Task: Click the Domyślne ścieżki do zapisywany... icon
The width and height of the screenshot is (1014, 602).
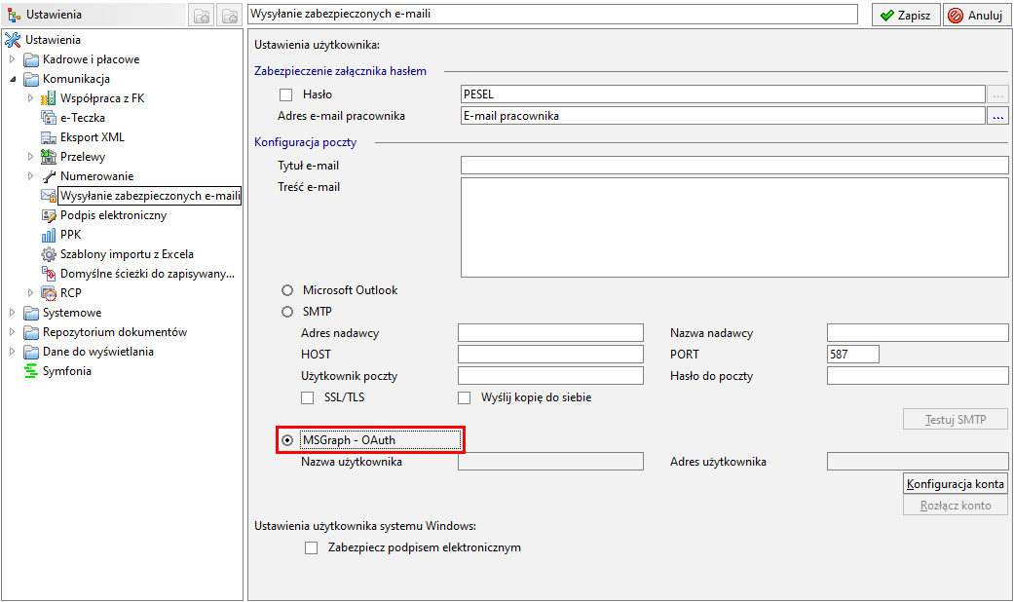Action: 49,274
